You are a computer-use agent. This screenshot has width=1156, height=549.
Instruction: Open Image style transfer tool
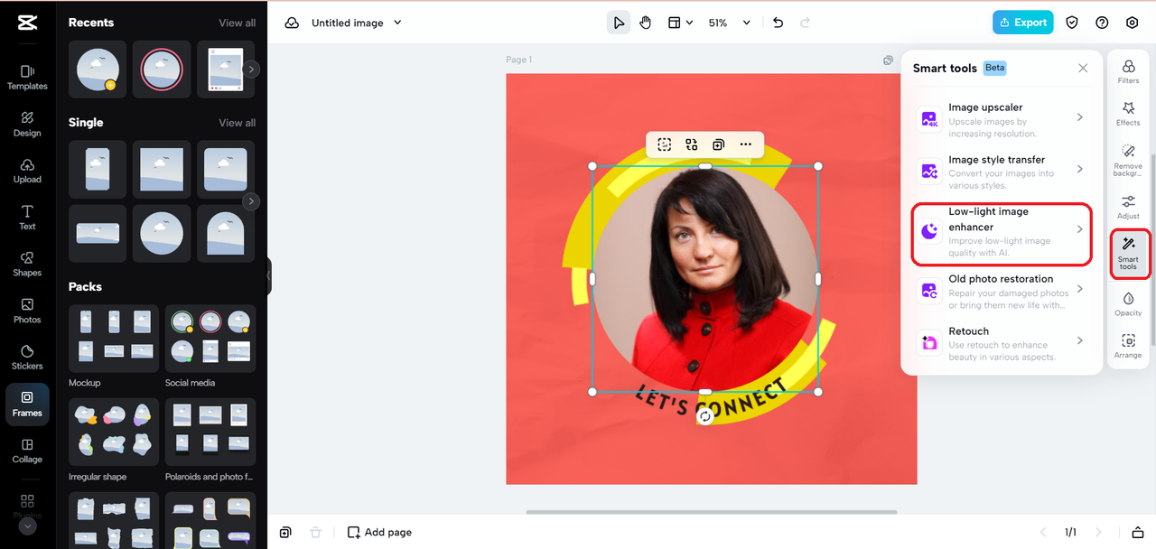(1002, 171)
